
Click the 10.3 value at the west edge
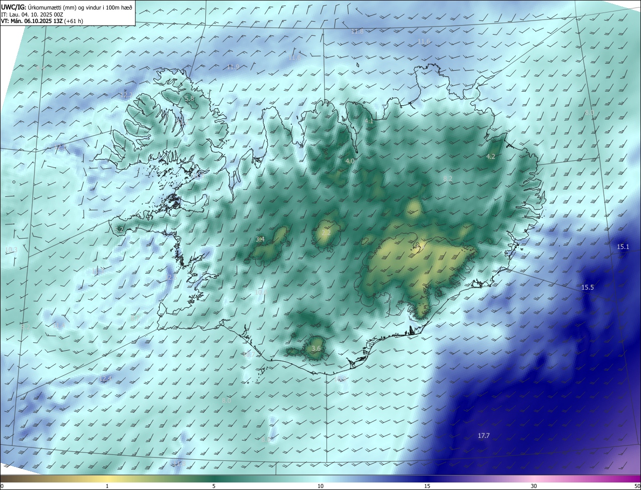click(x=11, y=250)
